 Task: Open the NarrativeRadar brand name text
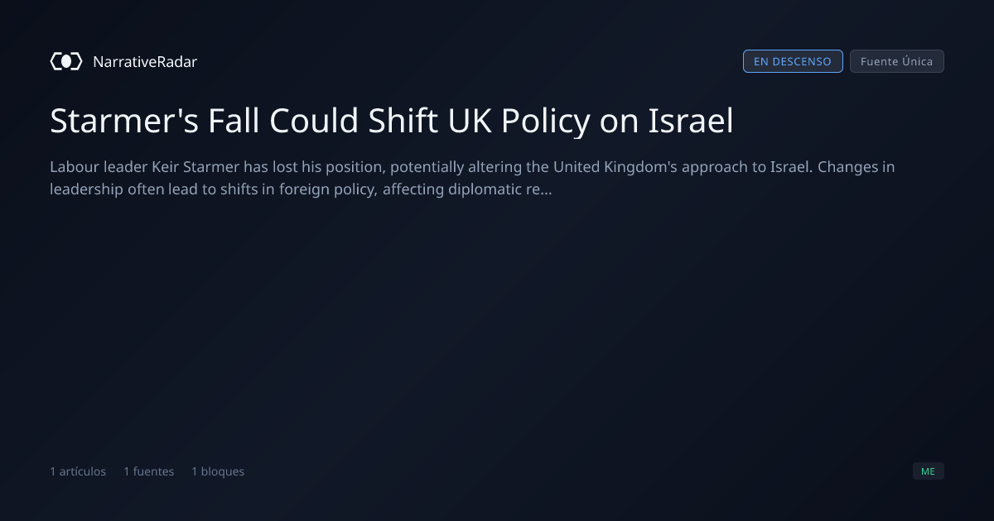[145, 62]
